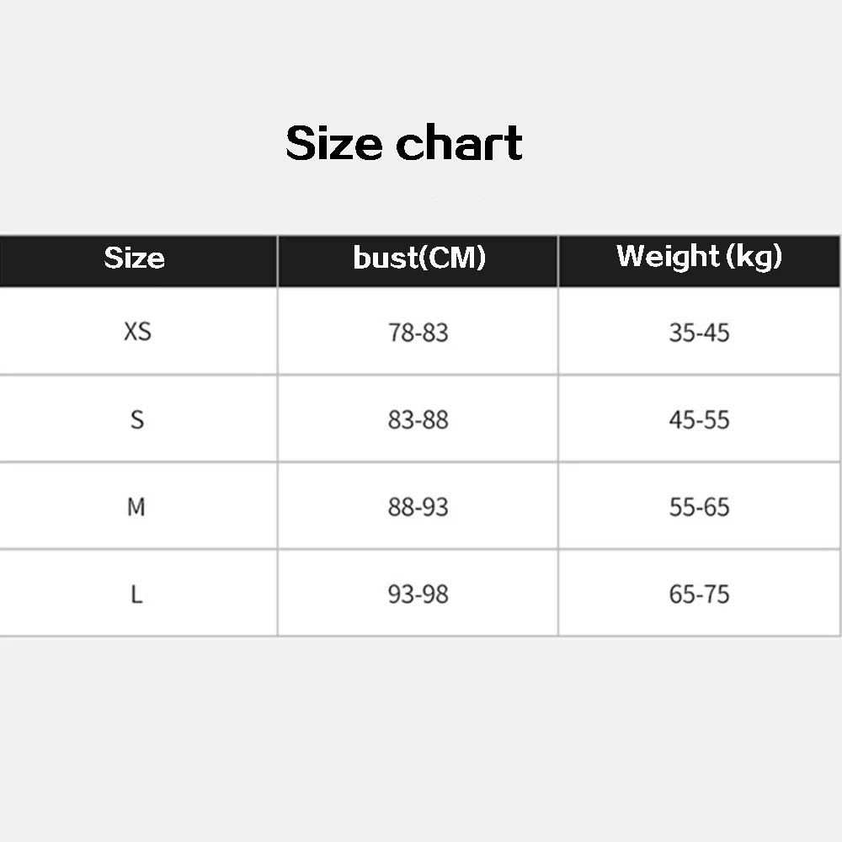The height and width of the screenshot is (842, 842).
Task: Click the 83-88 bust value
Action: 418,420
